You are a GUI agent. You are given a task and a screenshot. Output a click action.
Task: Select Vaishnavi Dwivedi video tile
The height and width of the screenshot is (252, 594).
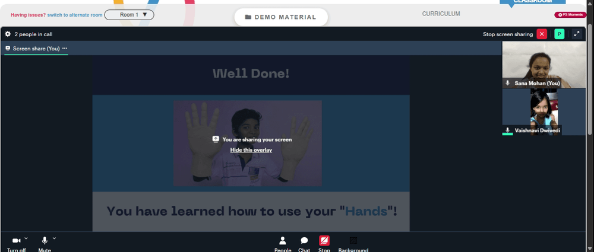tap(544, 111)
